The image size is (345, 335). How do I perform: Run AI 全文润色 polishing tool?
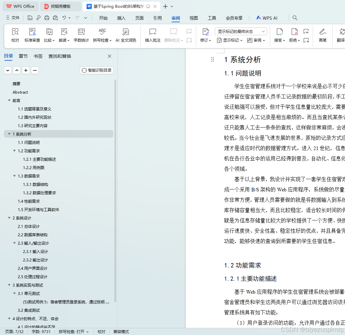pyautogui.click(x=126, y=35)
